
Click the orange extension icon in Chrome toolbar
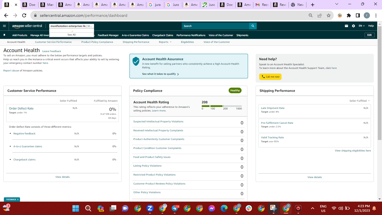point(340,15)
